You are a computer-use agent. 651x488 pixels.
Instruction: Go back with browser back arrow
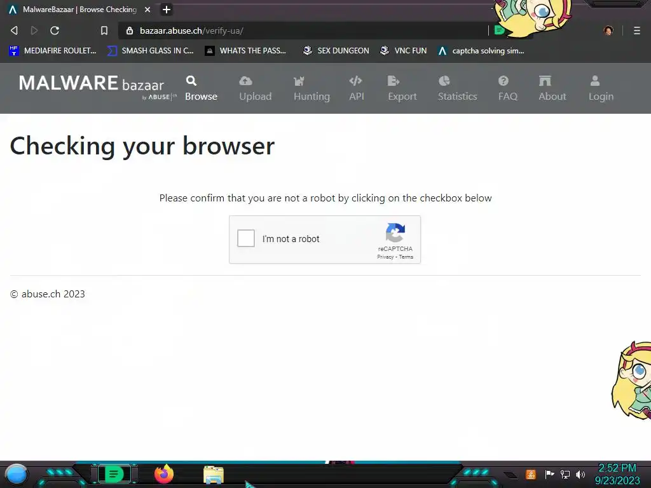[x=14, y=30]
